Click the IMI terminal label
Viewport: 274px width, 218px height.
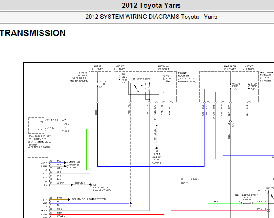tap(45, 170)
